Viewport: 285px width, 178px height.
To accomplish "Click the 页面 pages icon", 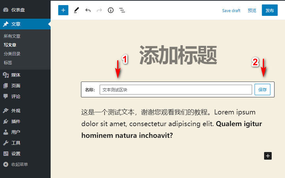I will [x=6, y=85].
